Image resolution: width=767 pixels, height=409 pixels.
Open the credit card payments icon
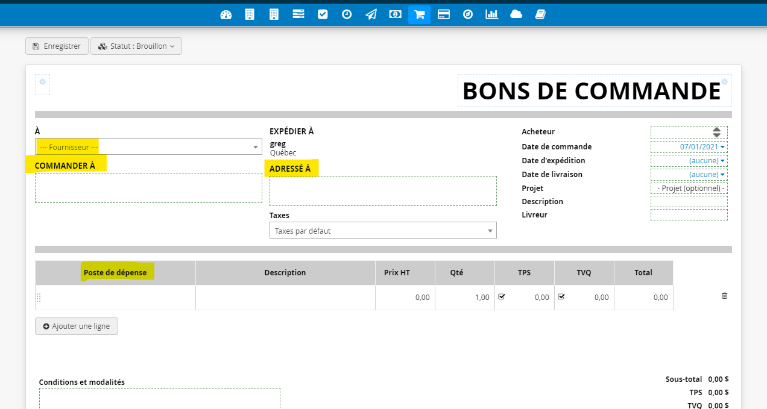click(443, 14)
